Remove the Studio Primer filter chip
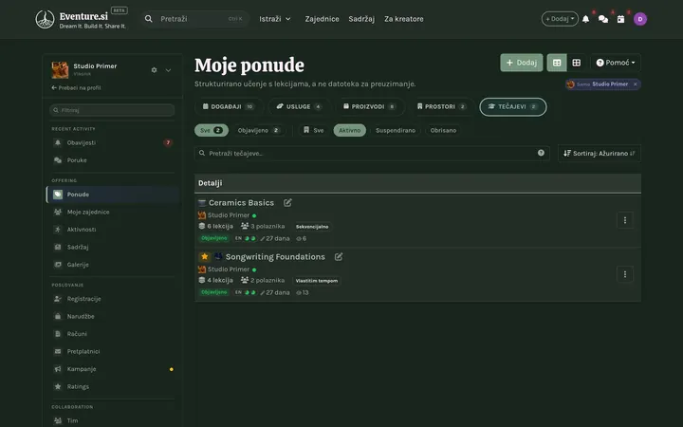The height and width of the screenshot is (427, 683). 635,84
